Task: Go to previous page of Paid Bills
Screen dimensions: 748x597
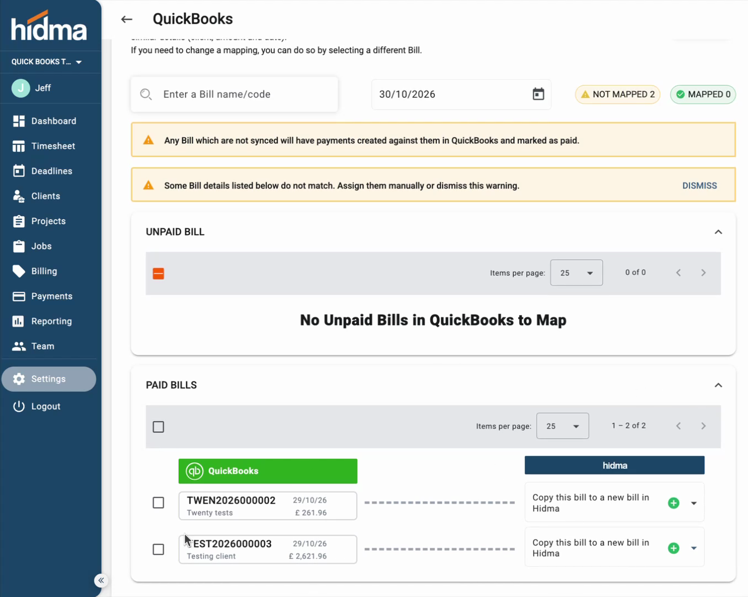Action: (x=678, y=426)
